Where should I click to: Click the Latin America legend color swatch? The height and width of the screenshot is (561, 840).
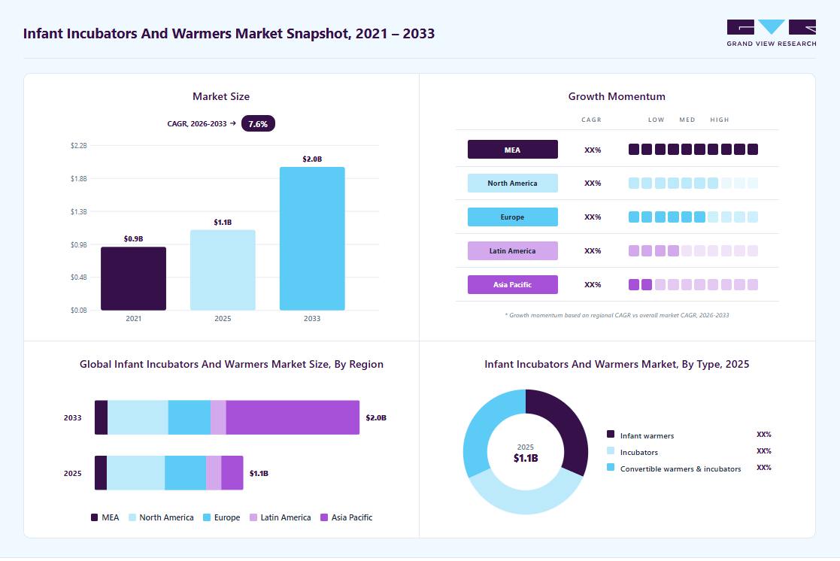coord(253,517)
